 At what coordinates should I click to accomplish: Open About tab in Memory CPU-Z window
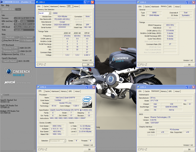point(177,7)
